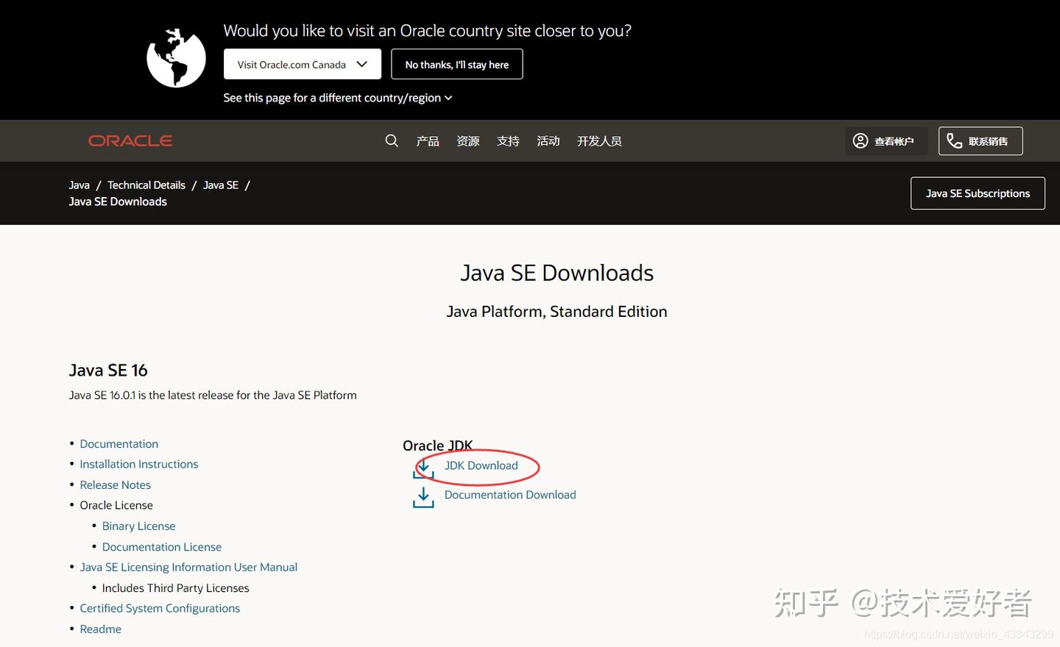Image resolution: width=1060 pixels, height=647 pixels.
Task: Open the 资源 menu
Action: (467, 140)
